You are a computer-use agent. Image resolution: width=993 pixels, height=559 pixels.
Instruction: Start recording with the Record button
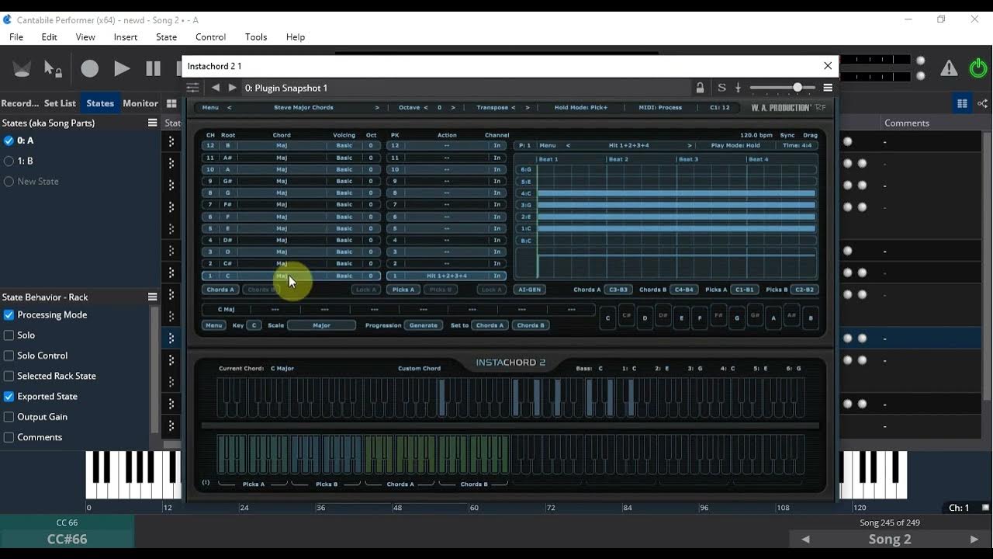[x=90, y=68]
